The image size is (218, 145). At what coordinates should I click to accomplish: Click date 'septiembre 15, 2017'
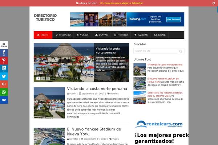(93, 94)
